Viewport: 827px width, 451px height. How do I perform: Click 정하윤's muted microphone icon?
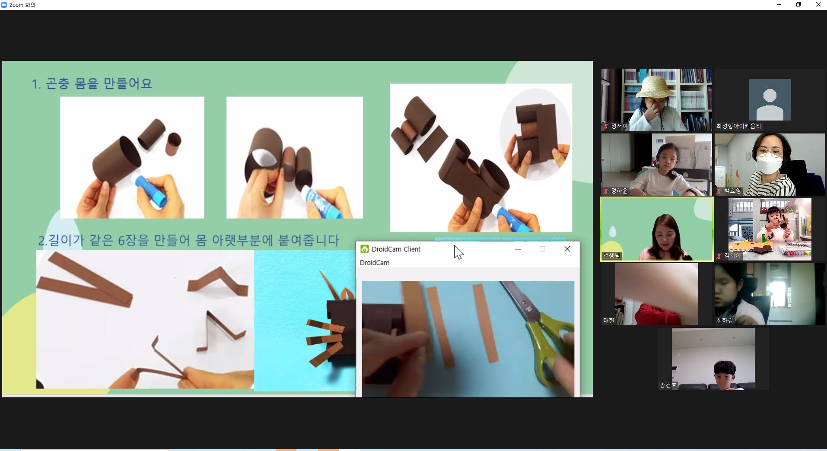[x=606, y=191]
